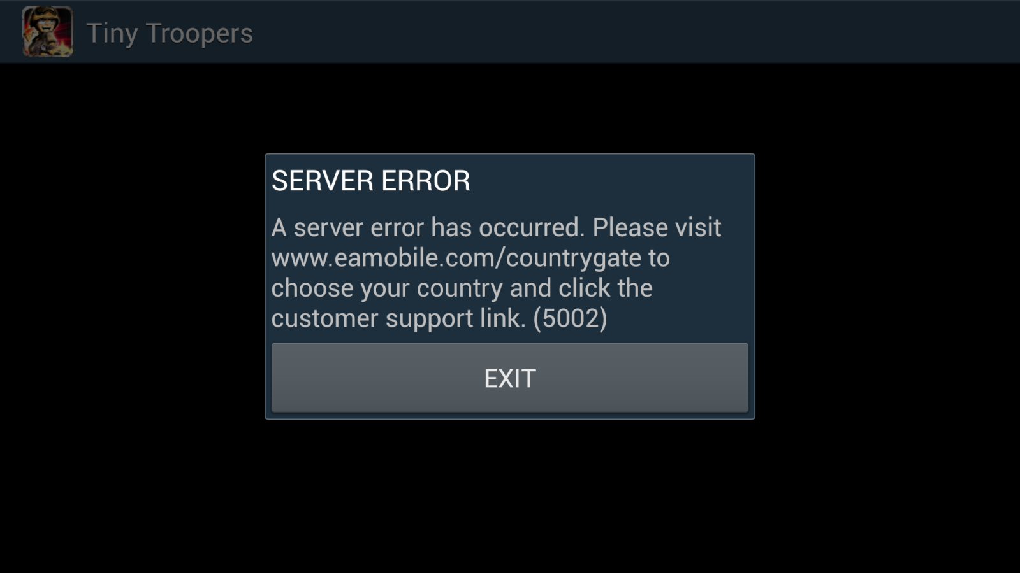Click the word ERROR in dialog title
The height and width of the screenshot is (573, 1020).
point(426,181)
